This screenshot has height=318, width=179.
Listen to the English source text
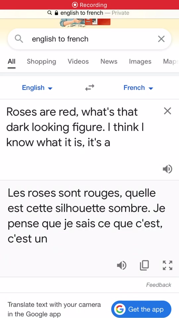(167, 169)
